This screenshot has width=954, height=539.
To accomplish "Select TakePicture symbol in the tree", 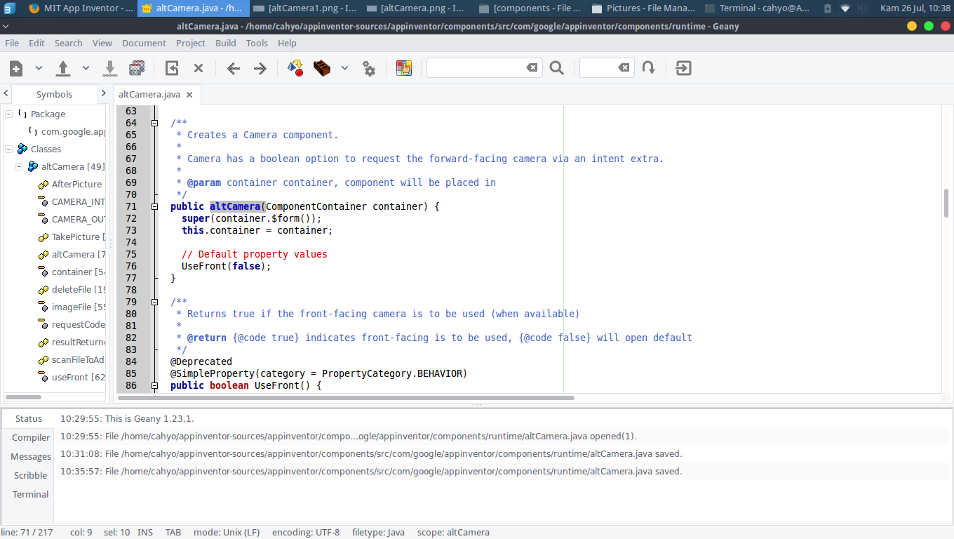I will pyautogui.click(x=72, y=237).
